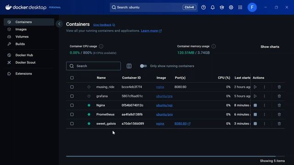Open more actions for Nginx
294x165 pixels.
point(265,105)
